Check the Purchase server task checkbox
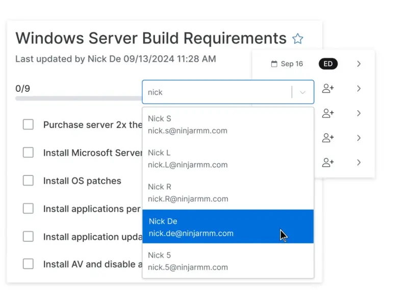The image size is (408, 306). click(x=29, y=124)
